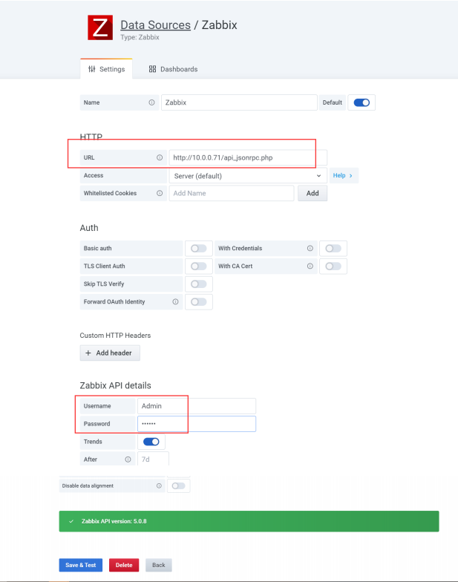458x582 pixels.
Task: Enable the Forward OAuth Identity switch
Action: coord(199,301)
